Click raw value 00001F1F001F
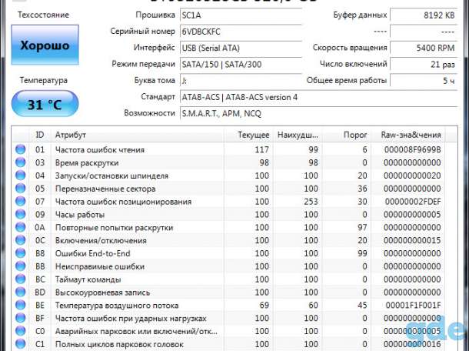 [x=413, y=305]
